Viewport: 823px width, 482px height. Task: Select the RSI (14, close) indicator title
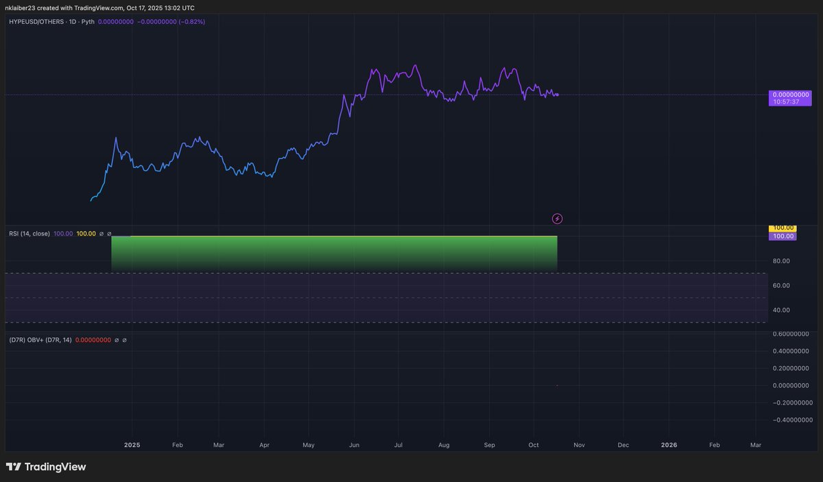coord(29,234)
